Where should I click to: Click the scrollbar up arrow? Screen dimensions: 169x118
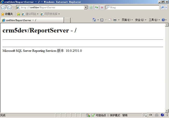(167, 25)
